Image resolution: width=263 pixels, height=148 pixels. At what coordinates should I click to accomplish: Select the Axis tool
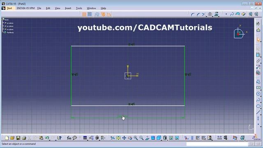click(x=258, y=118)
